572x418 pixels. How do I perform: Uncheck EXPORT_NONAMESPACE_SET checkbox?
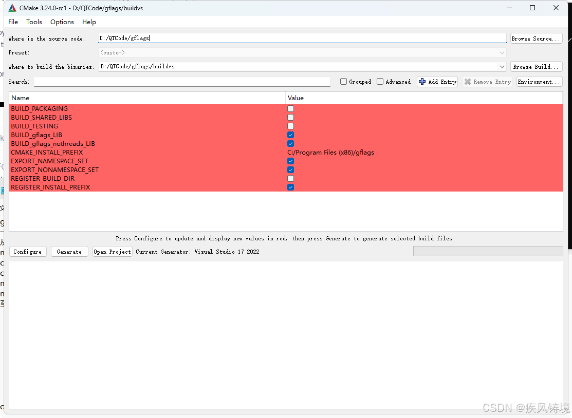click(291, 170)
